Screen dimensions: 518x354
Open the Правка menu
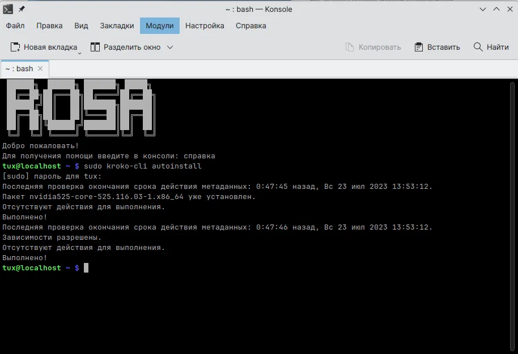49,25
